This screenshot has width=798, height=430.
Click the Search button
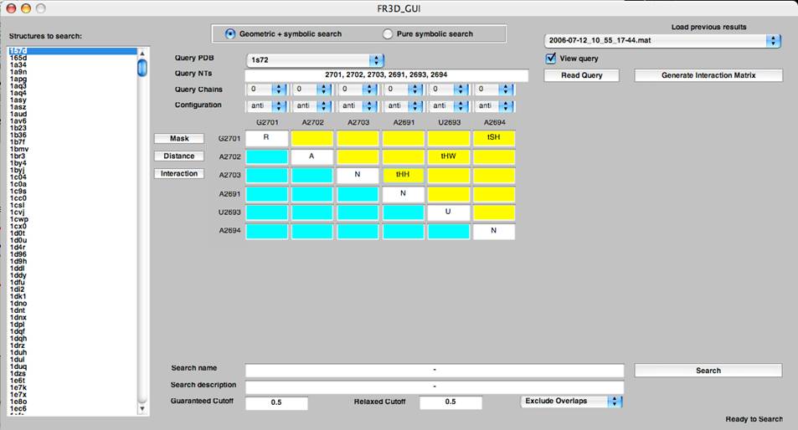point(708,371)
